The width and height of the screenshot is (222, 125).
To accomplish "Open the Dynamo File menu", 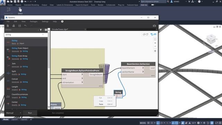I will pos(8,22).
